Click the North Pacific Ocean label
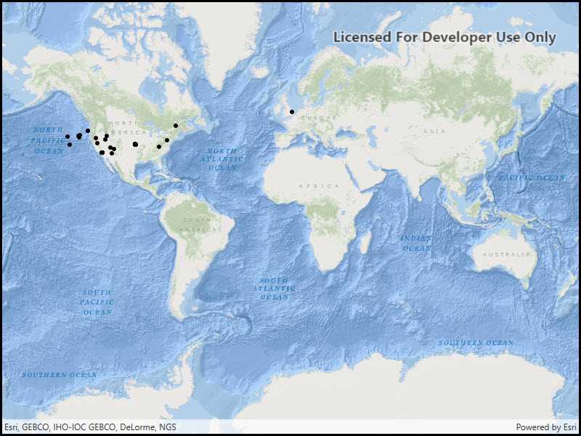The image size is (581, 436). tap(49, 140)
